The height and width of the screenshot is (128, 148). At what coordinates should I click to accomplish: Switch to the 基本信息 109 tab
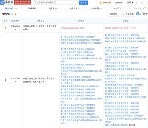tap(11, 9)
